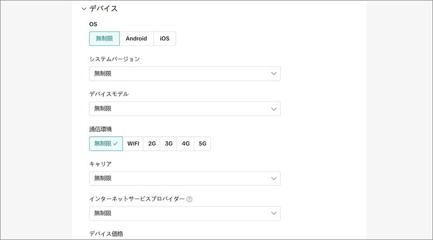Select iOS as the OS

click(165, 39)
